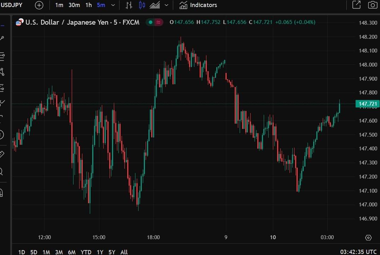Click the 146.900 price scale label
This screenshot has height=255, width=380.
368,218
